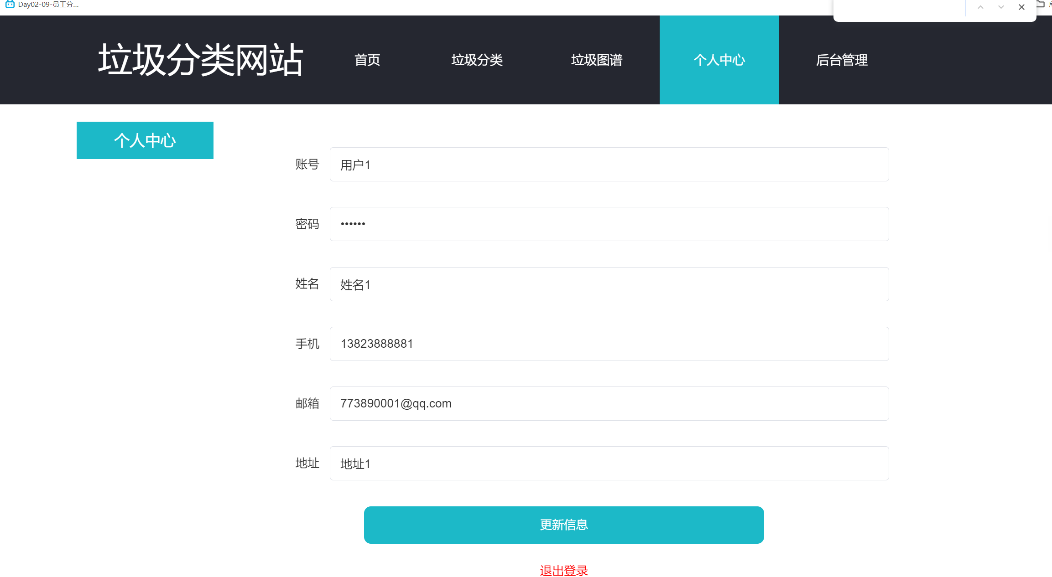Click the 邮箱 field with 773890001@qq.com
The image size is (1052, 577).
[609, 403]
